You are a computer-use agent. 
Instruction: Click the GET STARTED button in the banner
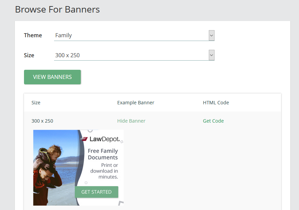click(97, 192)
